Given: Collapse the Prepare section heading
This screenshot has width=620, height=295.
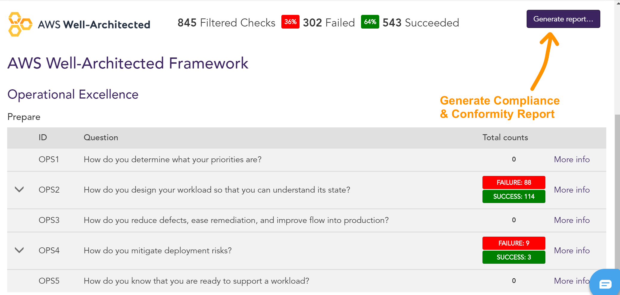Looking at the screenshot, I should 24,117.
